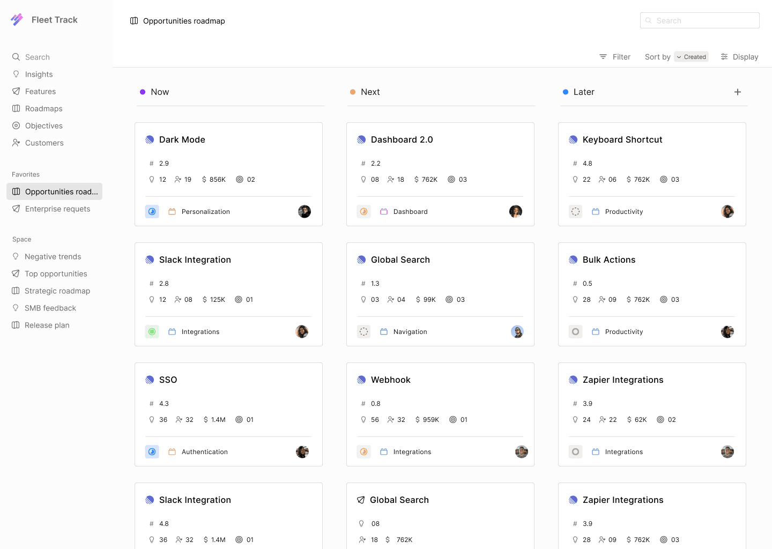Open Top opportunities space
Screen dimensions: 772x549
[50, 273]
